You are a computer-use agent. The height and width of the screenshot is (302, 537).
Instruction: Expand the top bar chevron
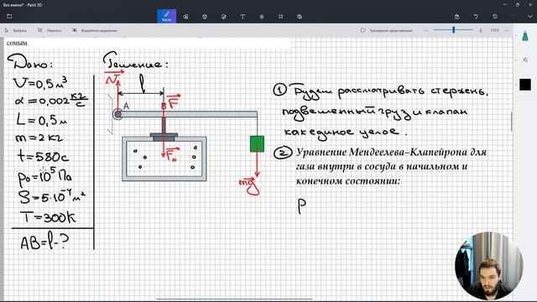pos(529,17)
